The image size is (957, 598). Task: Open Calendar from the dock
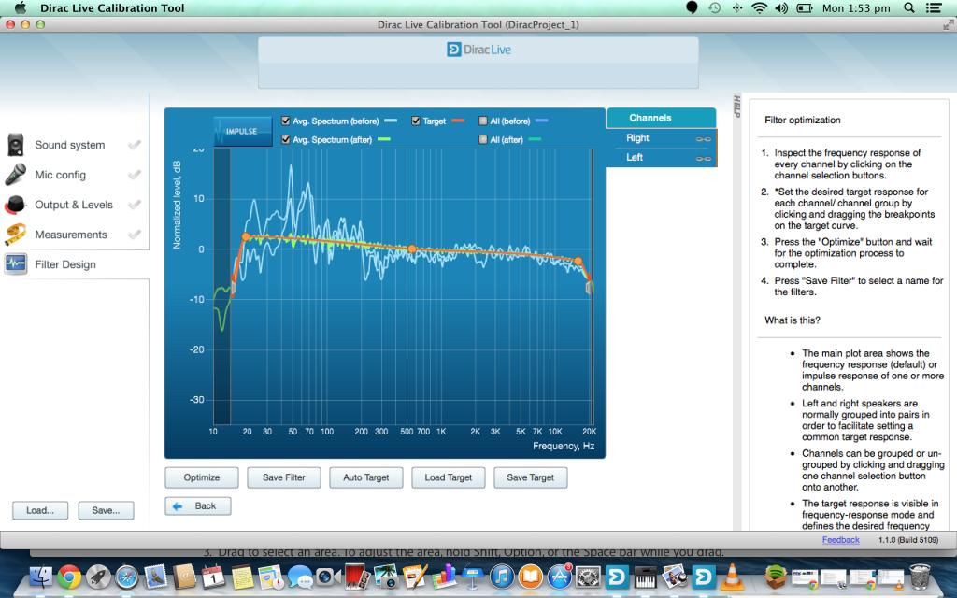pos(213,577)
